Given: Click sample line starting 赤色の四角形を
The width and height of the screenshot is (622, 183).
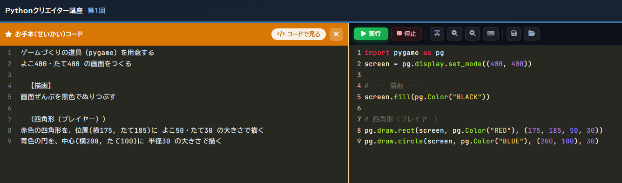Looking at the screenshot, I should click(142, 130).
